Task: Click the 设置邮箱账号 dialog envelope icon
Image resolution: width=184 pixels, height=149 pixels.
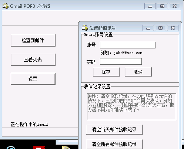Action: (x=85, y=28)
